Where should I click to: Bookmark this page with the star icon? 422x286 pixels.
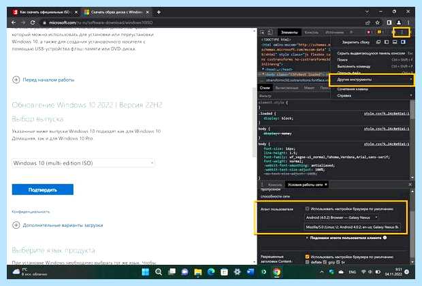click(x=378, y=22)
